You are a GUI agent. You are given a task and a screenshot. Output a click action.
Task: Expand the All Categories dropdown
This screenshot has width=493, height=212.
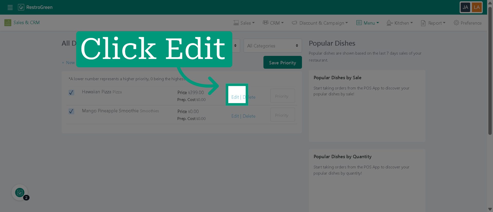tap(273, 46)
